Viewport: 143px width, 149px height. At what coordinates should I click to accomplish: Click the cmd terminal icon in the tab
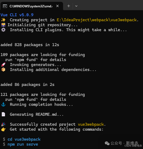5,6
